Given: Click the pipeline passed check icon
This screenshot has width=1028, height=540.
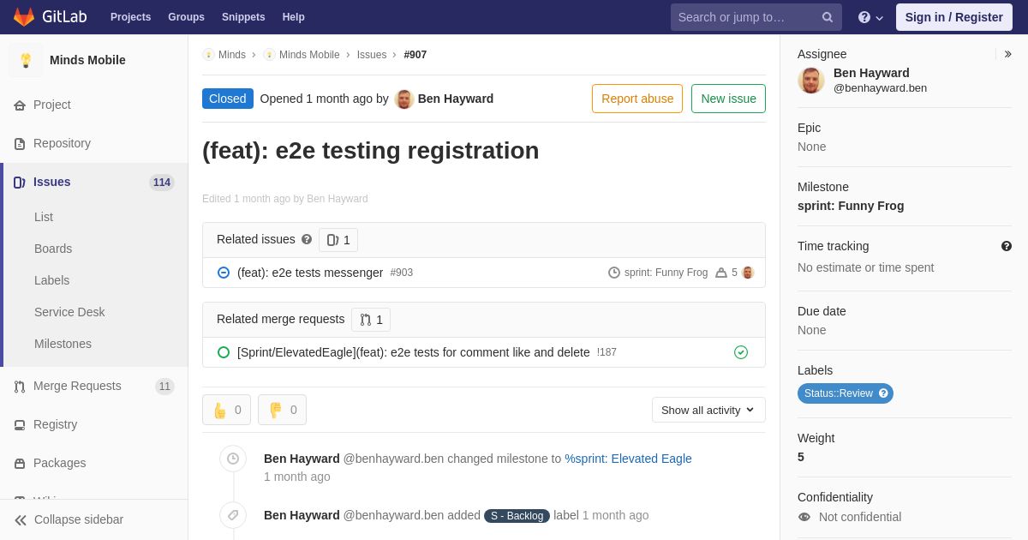Looking at the screenshot, I should click(741, 352).
